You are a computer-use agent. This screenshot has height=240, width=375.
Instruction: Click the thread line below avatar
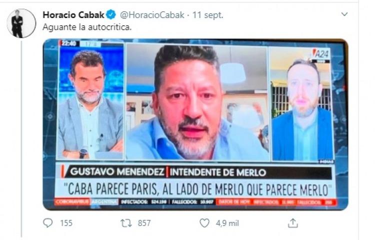pyautogui.click(x=21, y=139)
